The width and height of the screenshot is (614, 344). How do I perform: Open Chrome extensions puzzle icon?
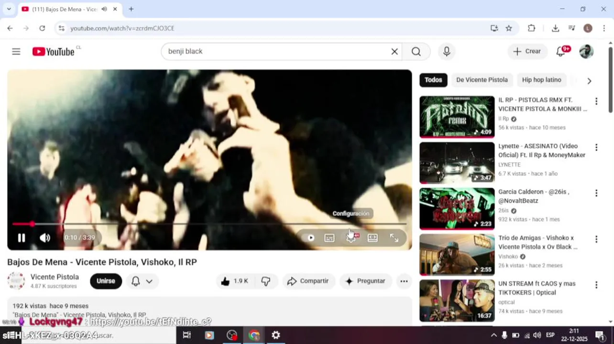(531, 28)
